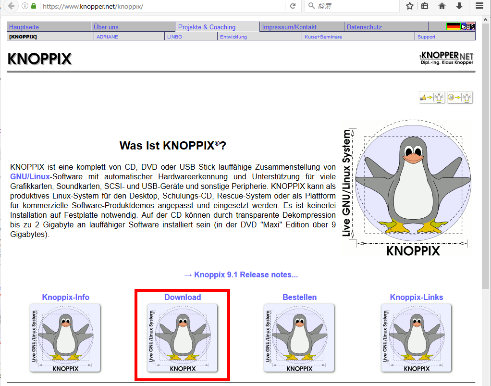Click the browser search field

click(352, 6)
